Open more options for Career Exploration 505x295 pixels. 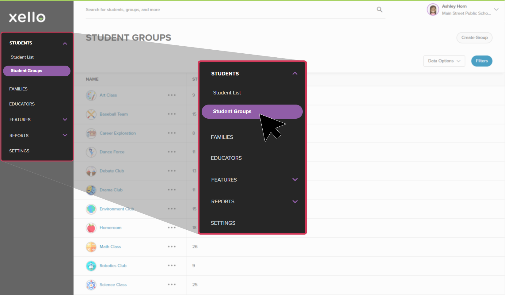tap(172, 133)
